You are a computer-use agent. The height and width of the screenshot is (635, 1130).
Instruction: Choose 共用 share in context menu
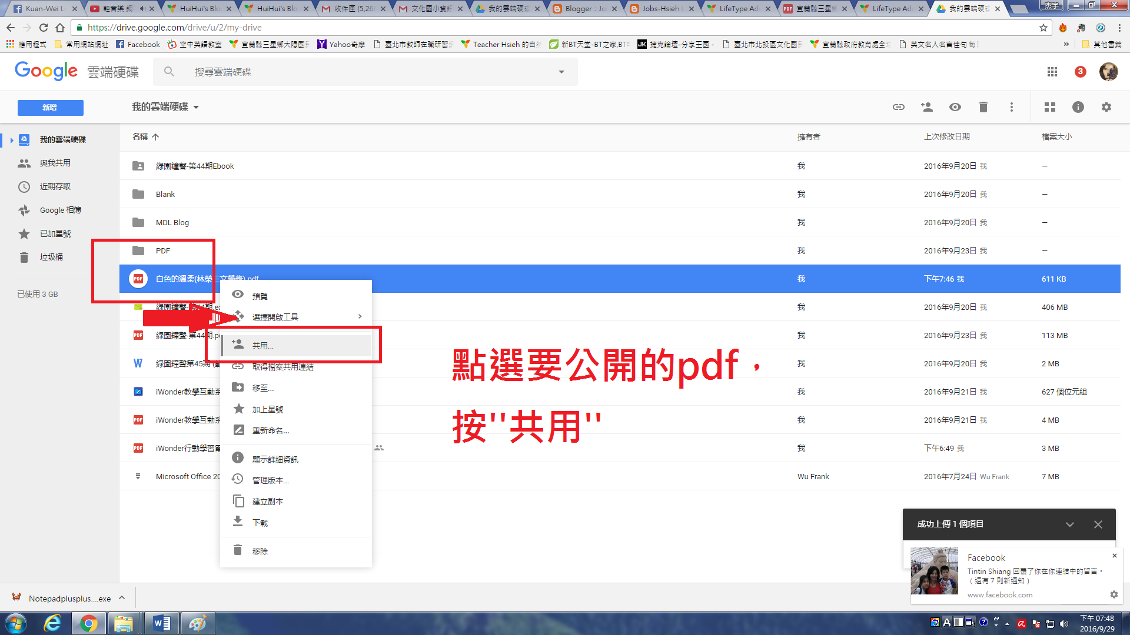(x=295, y=346)
